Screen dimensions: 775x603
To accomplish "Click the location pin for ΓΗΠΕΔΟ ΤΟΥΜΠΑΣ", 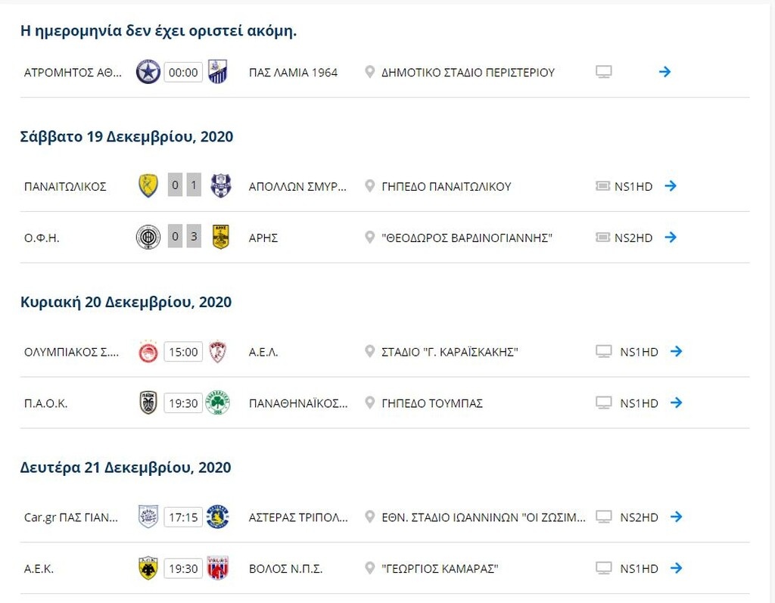I will click(x=369, y=403).
